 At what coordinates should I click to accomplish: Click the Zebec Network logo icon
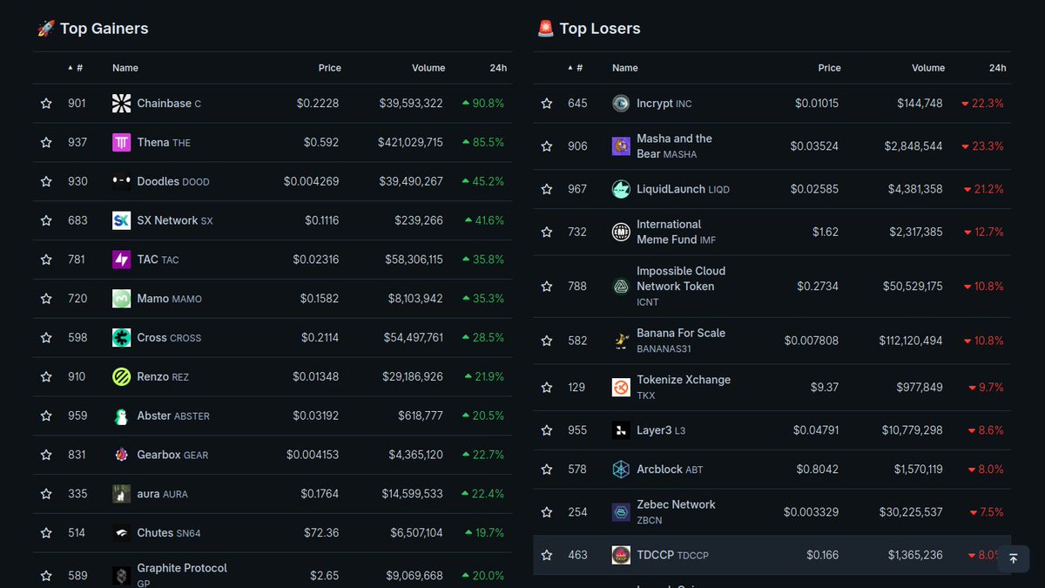pyautogui.click(x=621, y=512)
